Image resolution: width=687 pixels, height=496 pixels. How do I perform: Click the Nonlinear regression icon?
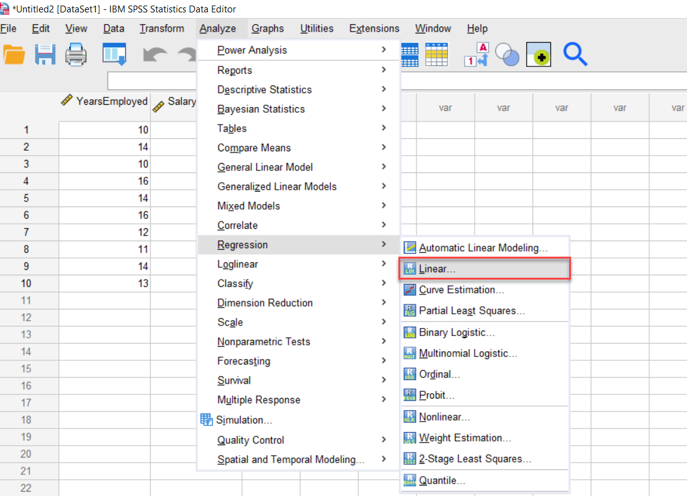[x=410, y=417]
